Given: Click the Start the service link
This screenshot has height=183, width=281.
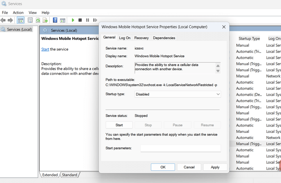Looking at the screenshot, I should point(45,49).
